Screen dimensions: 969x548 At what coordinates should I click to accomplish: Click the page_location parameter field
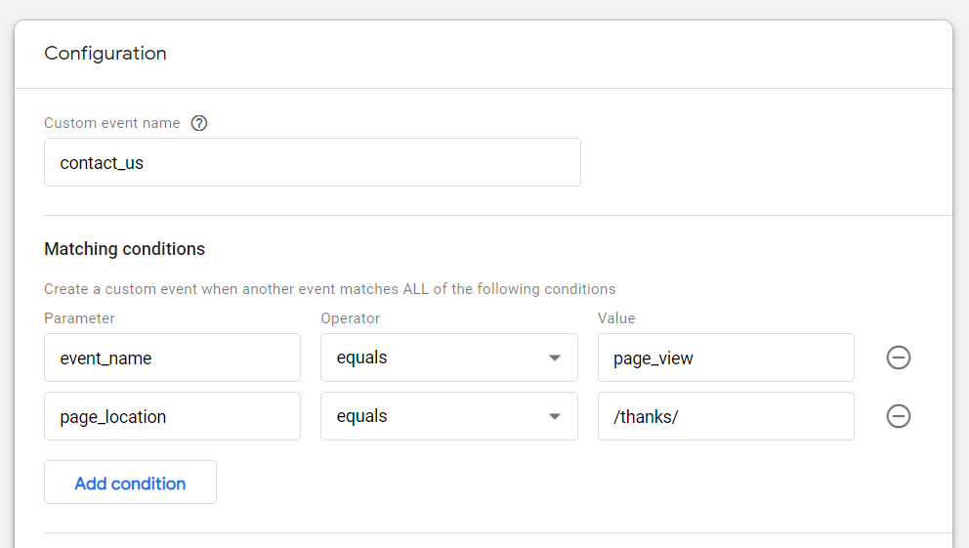172,416
